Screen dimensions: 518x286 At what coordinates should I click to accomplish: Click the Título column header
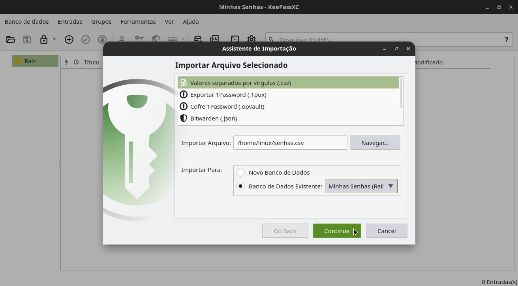coord(92,62)
